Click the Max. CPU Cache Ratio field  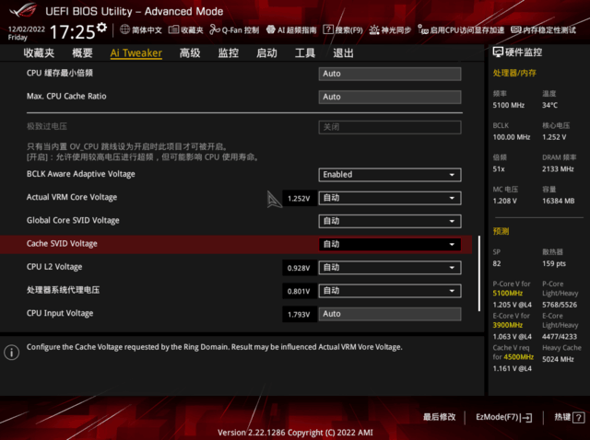390,97
